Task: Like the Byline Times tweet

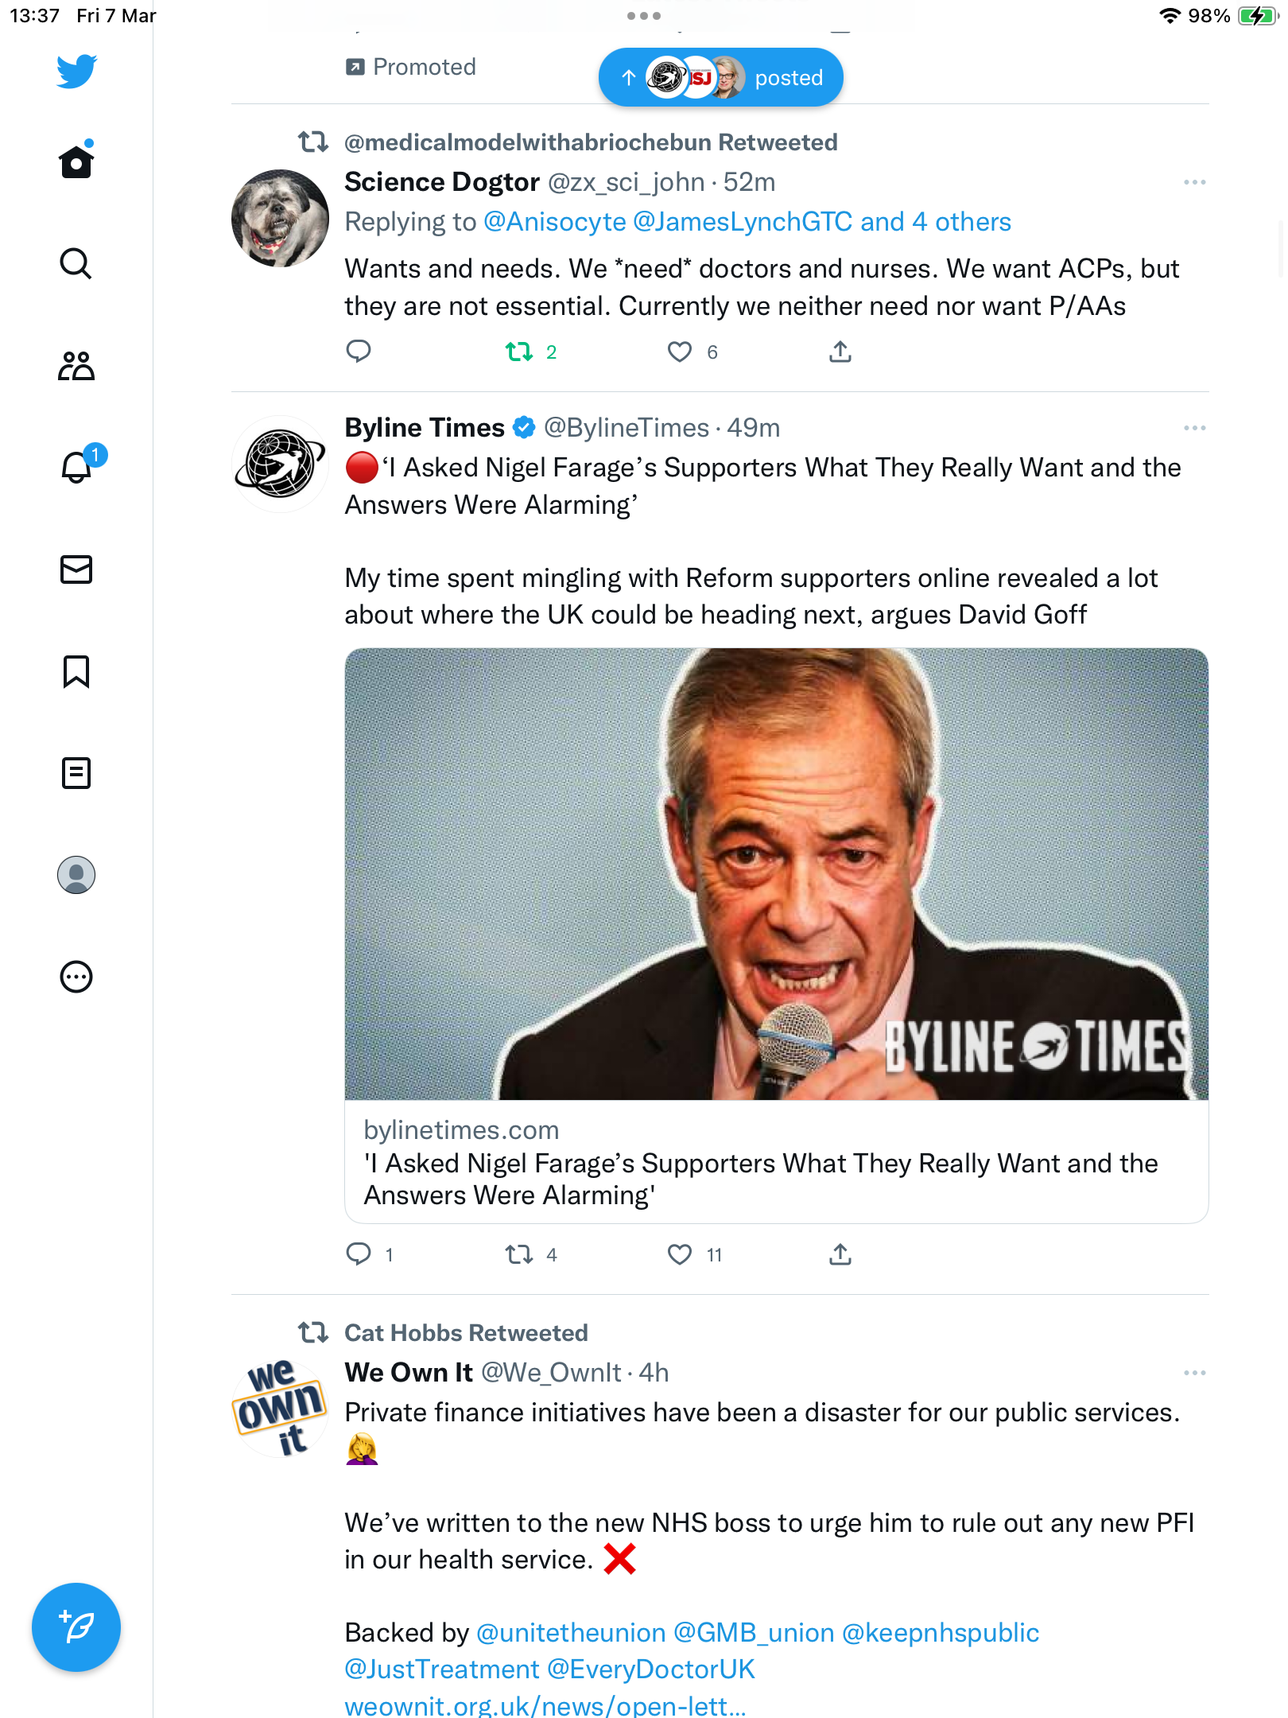Action: 680,1255
